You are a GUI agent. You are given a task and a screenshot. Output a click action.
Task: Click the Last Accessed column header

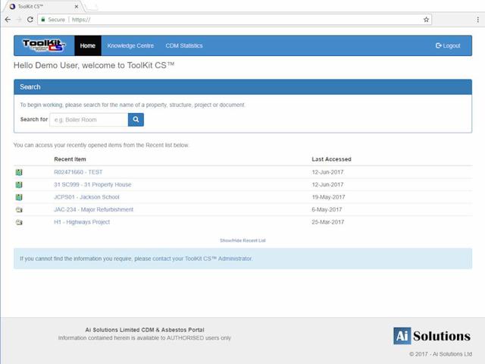click(x=332, y=159)
